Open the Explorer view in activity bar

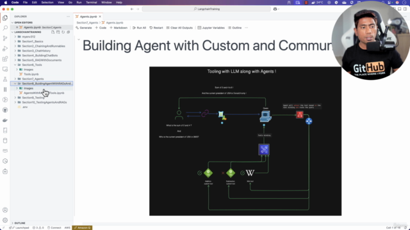pyautogui.click(x=5, y=18)
